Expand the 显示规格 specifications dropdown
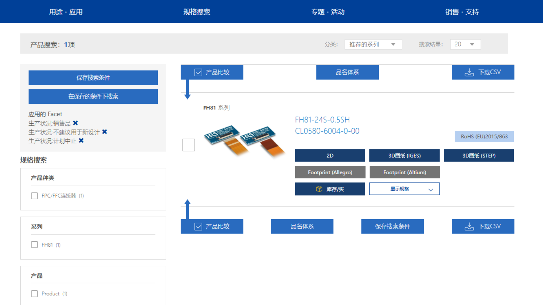The width and height of the screenshot is (543, 305). [404, 189]
